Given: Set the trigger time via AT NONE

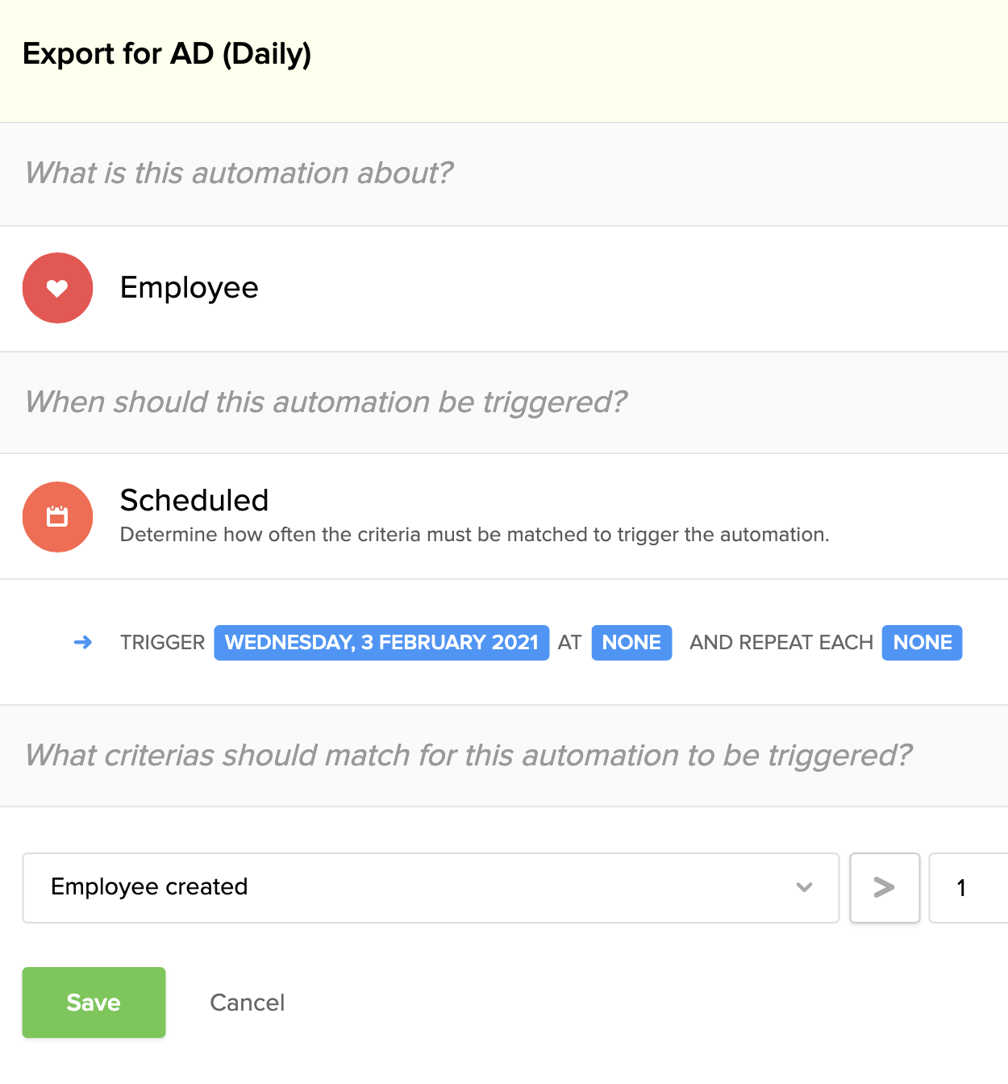Looking at the screenshot, I should [631, 643].
